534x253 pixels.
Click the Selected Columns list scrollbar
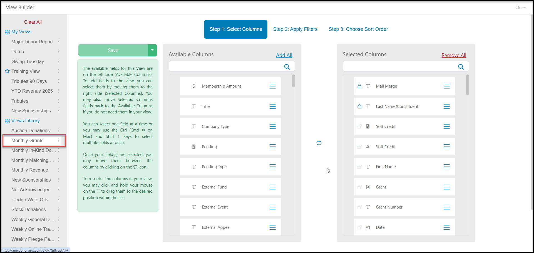coord(468,85)
